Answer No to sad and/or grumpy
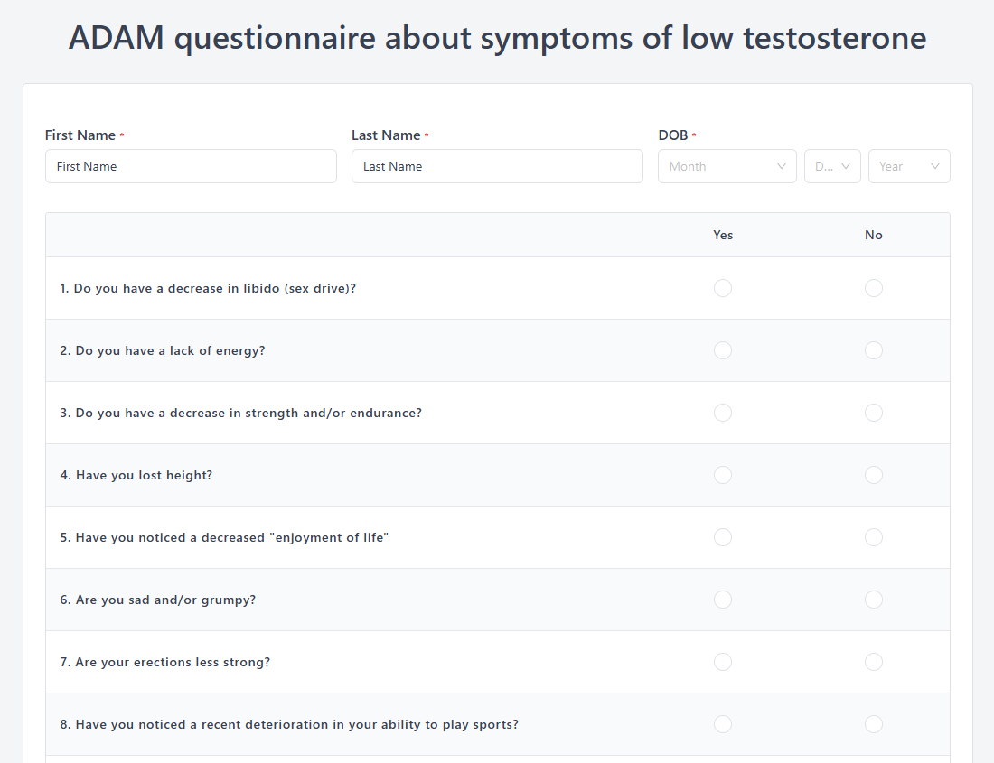The height and width of the screenshot is (763, 994). click(874, 600)
